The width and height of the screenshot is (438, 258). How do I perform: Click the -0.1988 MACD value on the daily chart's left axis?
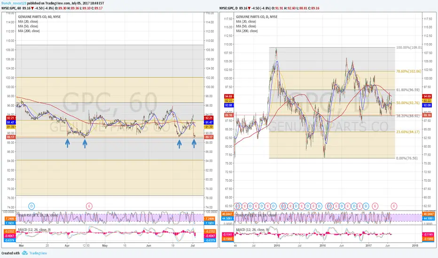[227, 239]
